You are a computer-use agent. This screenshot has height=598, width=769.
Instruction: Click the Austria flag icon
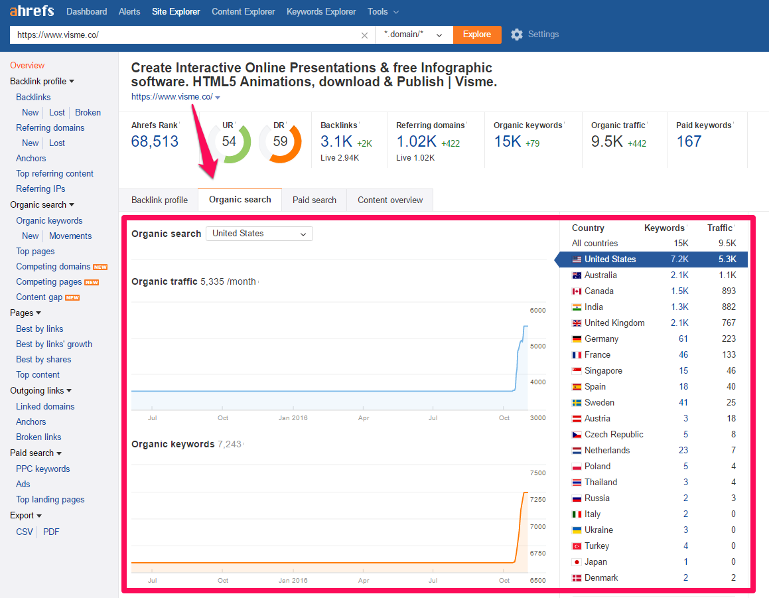(x=577, y=419)
